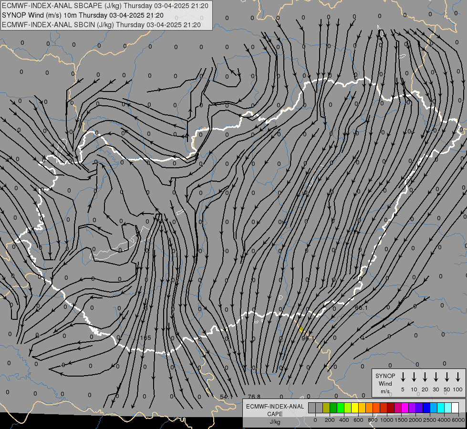This screenshot has height=429, width=467.
Task: Click the 600 tick on CAPE scale
Action: [358, 420]
